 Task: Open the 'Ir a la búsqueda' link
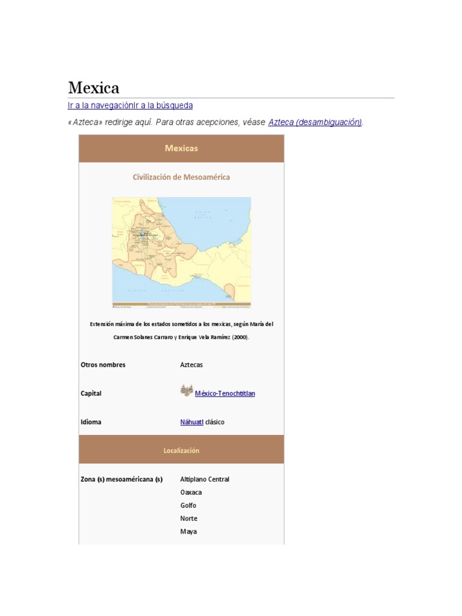(162, 106)
